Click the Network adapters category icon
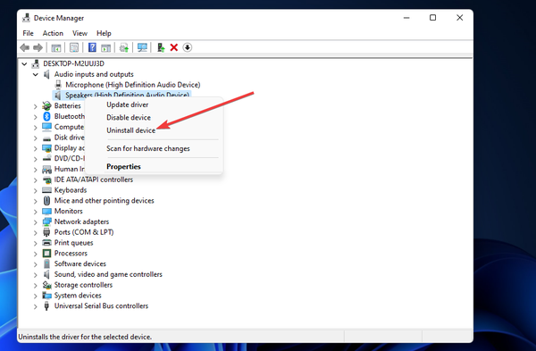This screenshot has width=536, height=351. 46,221
